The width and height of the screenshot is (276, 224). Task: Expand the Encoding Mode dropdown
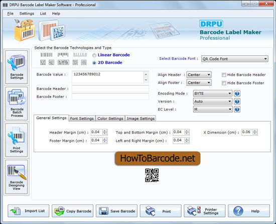click(x=213, y=93)
